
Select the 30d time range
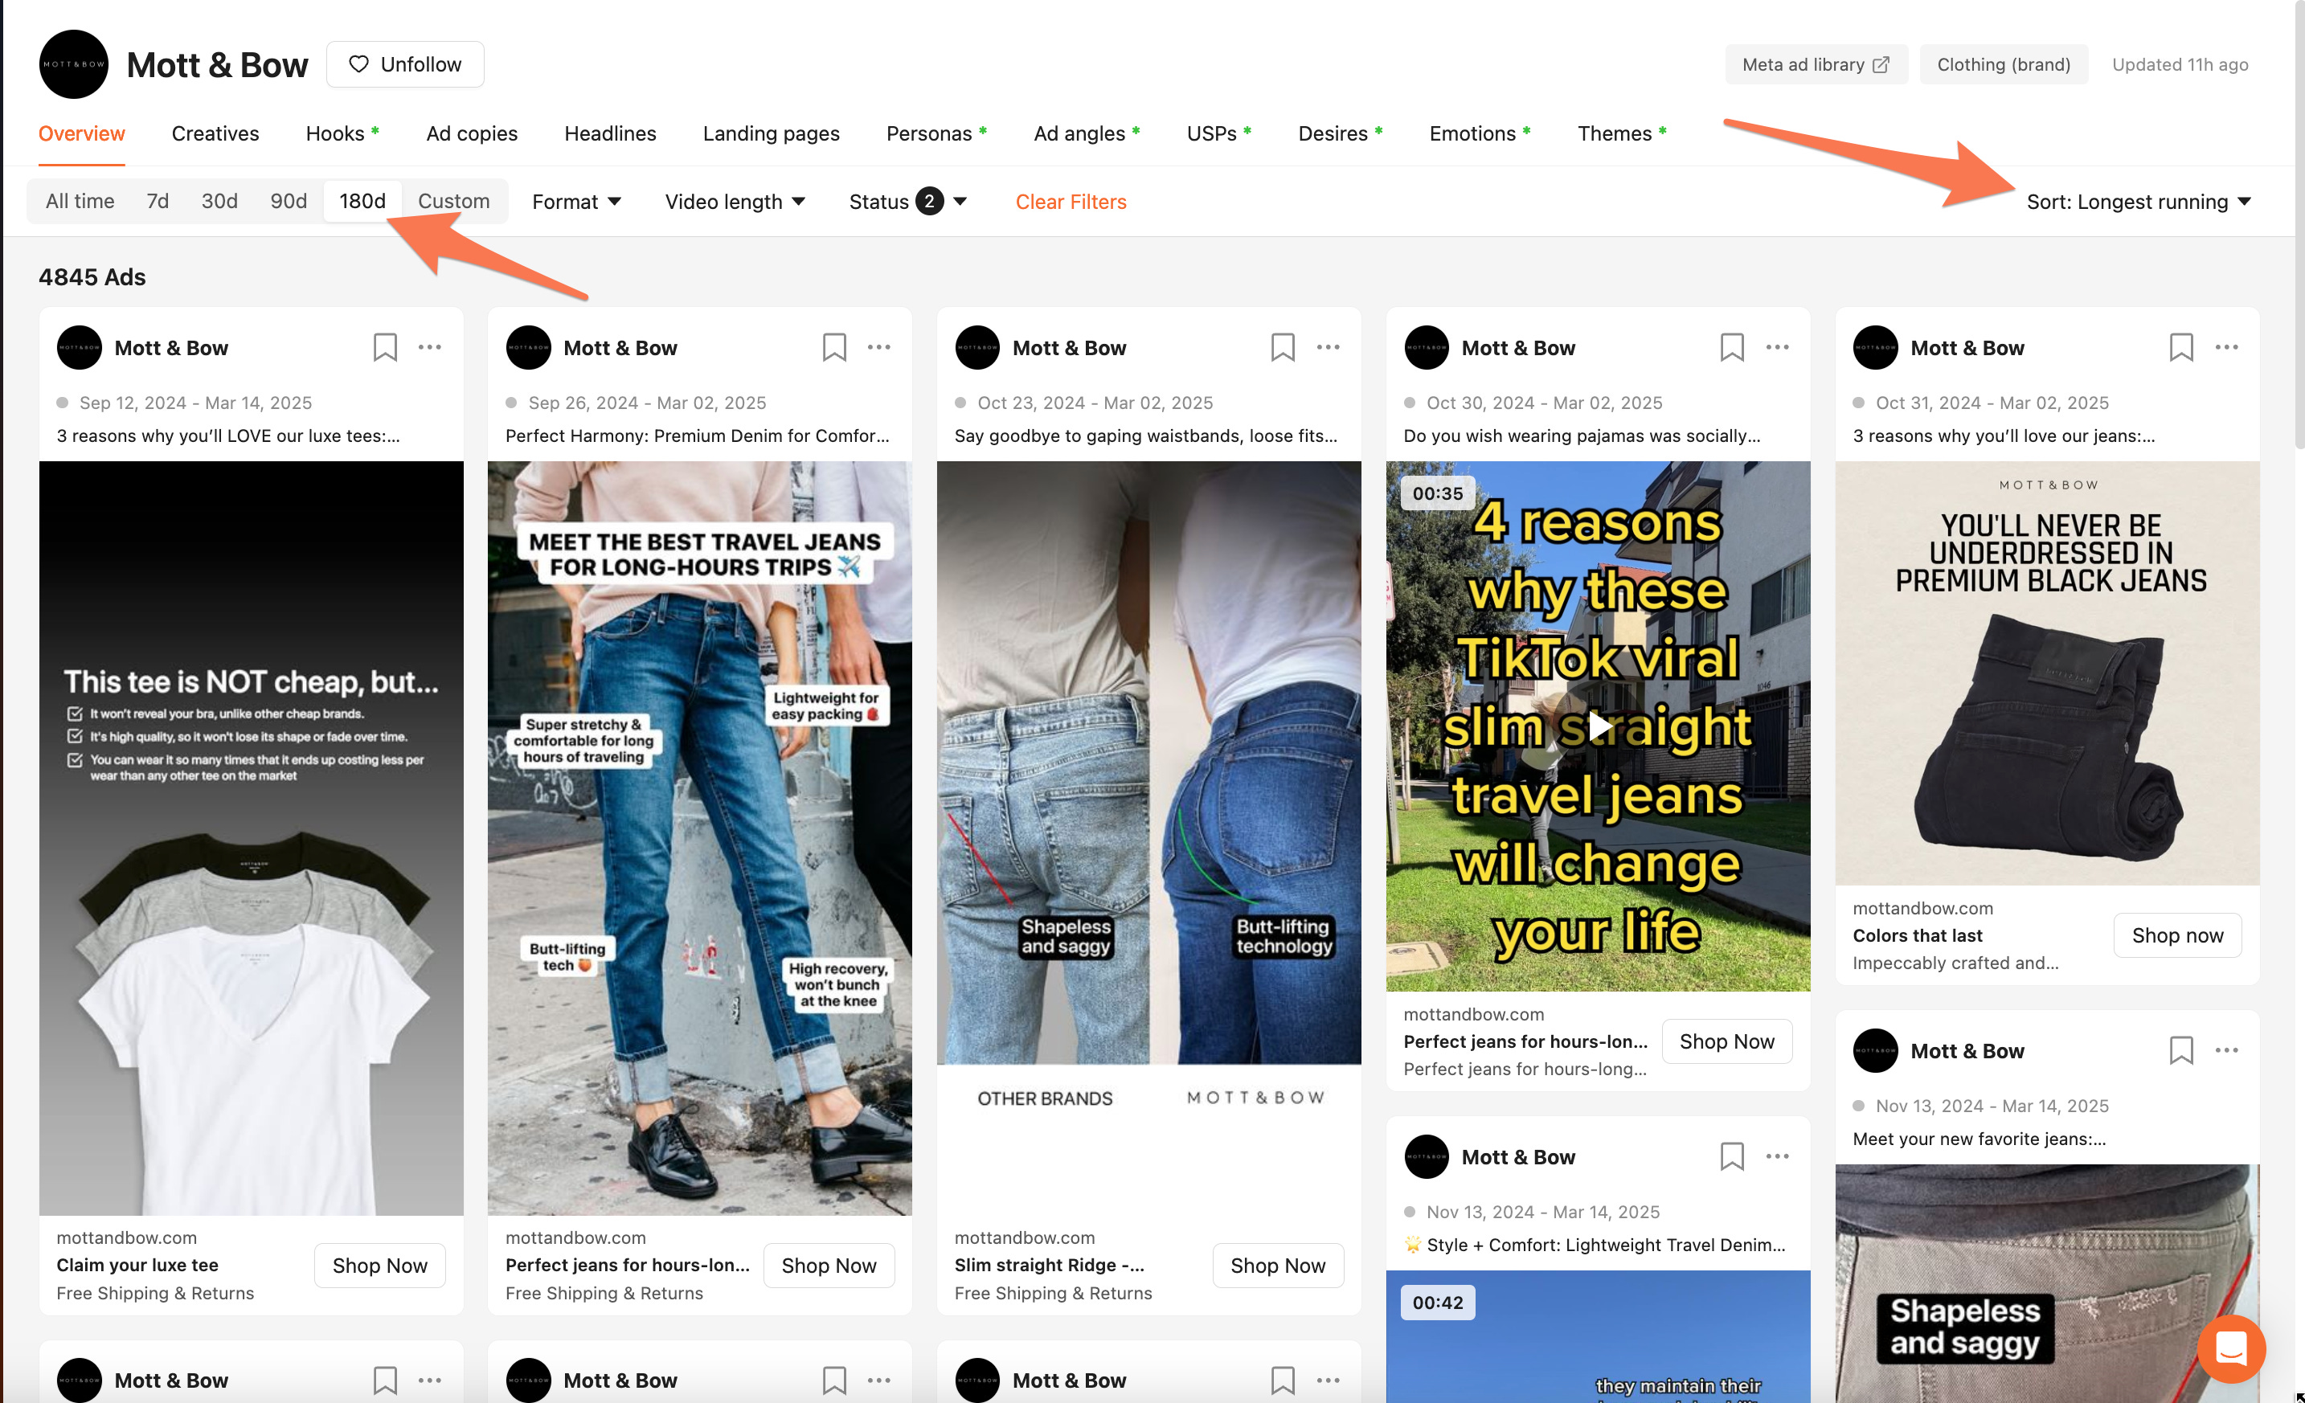(219, 201)
